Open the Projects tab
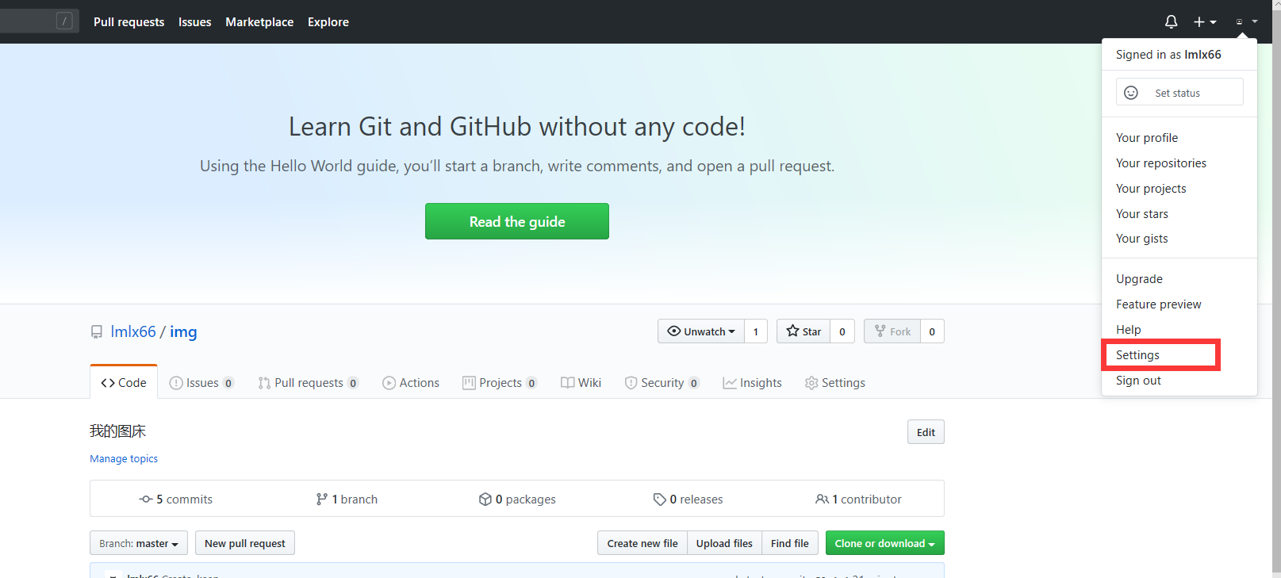 click(x=500, y=383)
